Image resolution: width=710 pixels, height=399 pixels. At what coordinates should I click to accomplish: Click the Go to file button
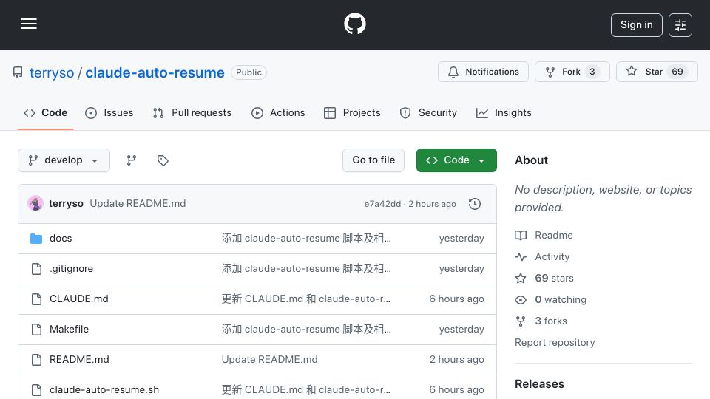pos(373,160)
